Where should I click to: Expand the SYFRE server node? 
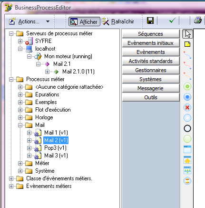click(20, 41)
